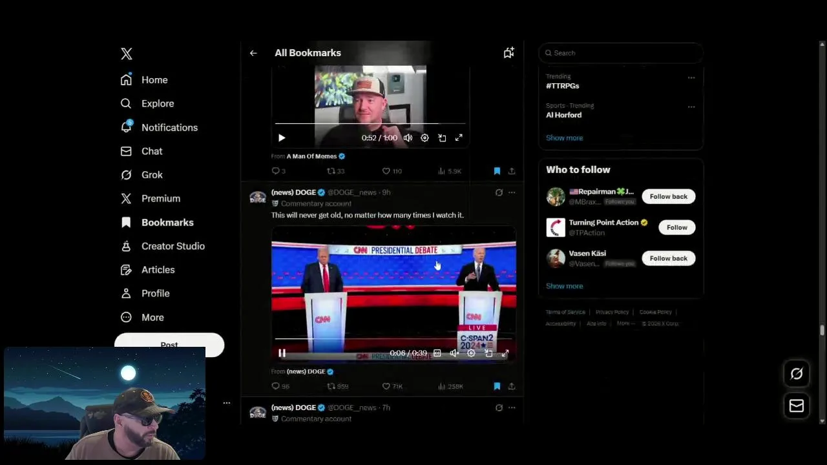The height and width of the screenshot is (465, 827).
Task: Like the post with 7.1K likes
Action: click(392, 386)
